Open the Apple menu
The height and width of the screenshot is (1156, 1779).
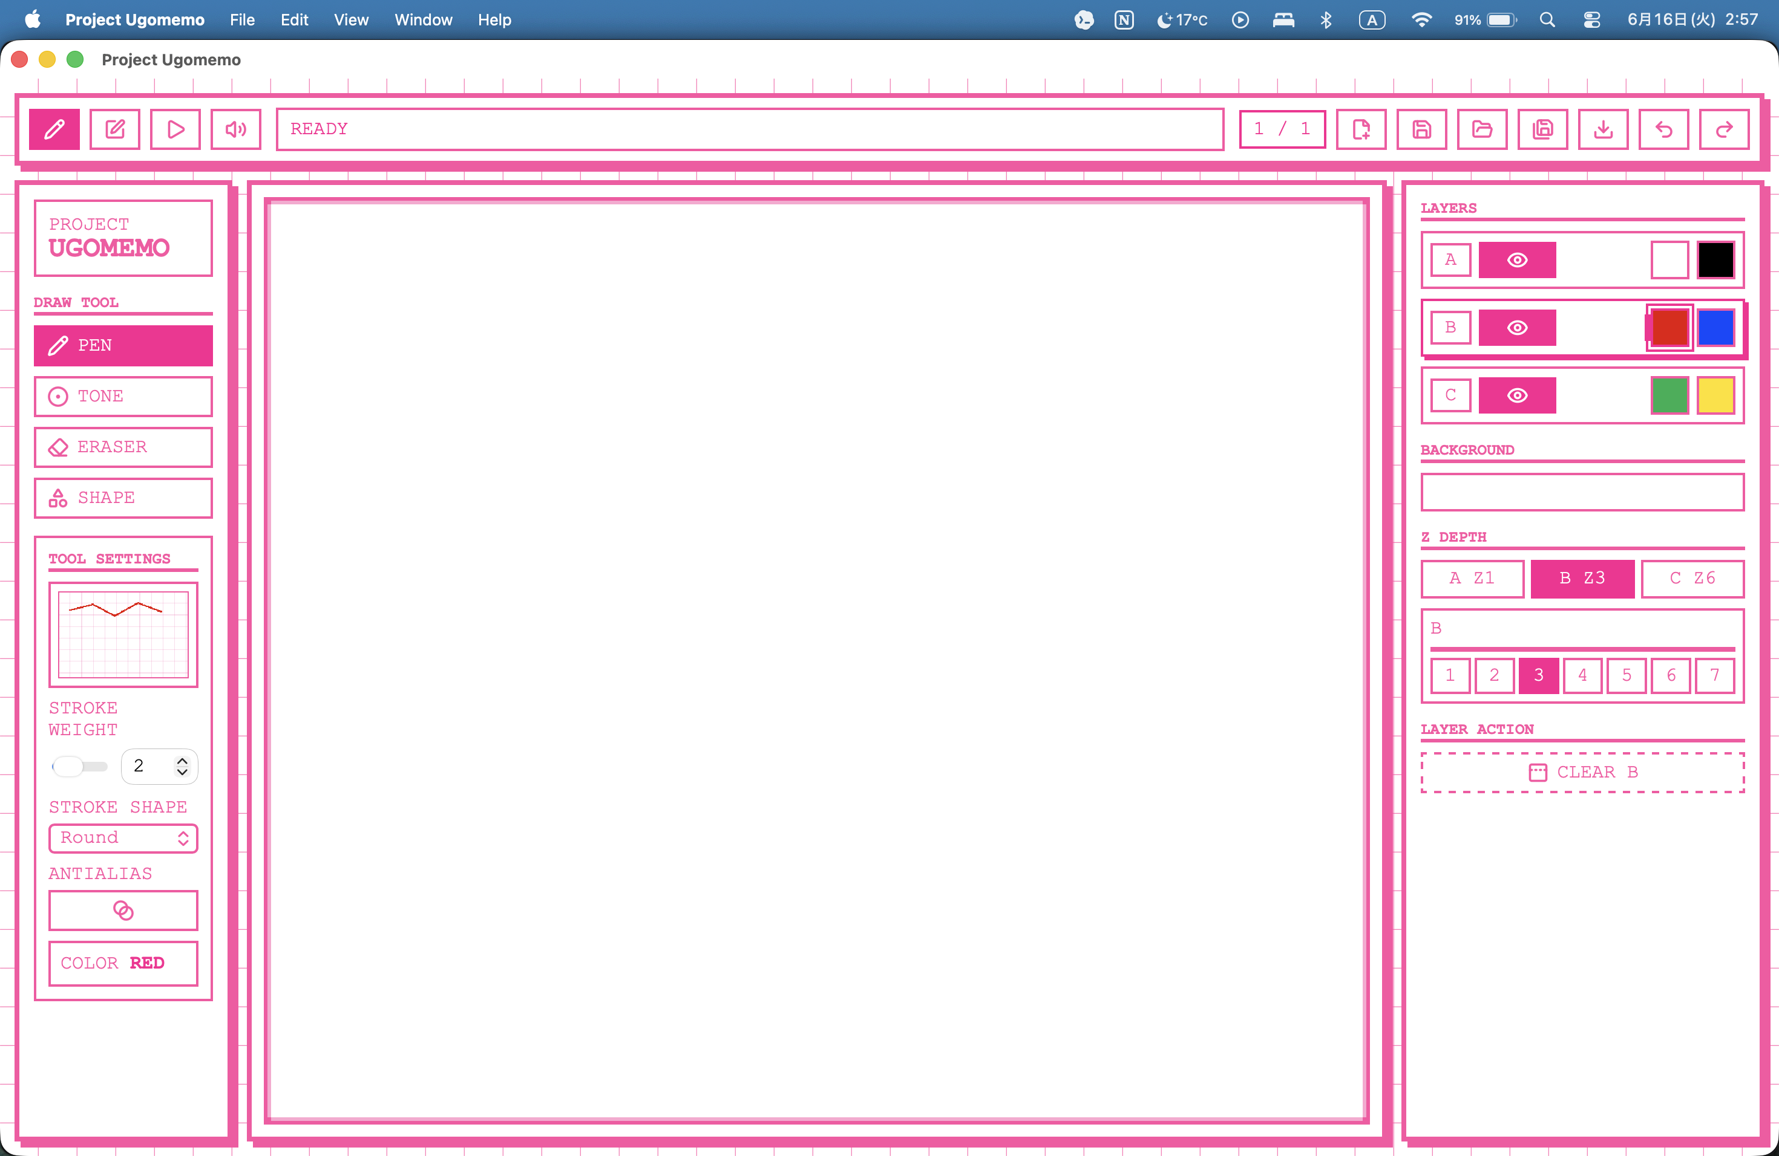(x=33, y=20)
